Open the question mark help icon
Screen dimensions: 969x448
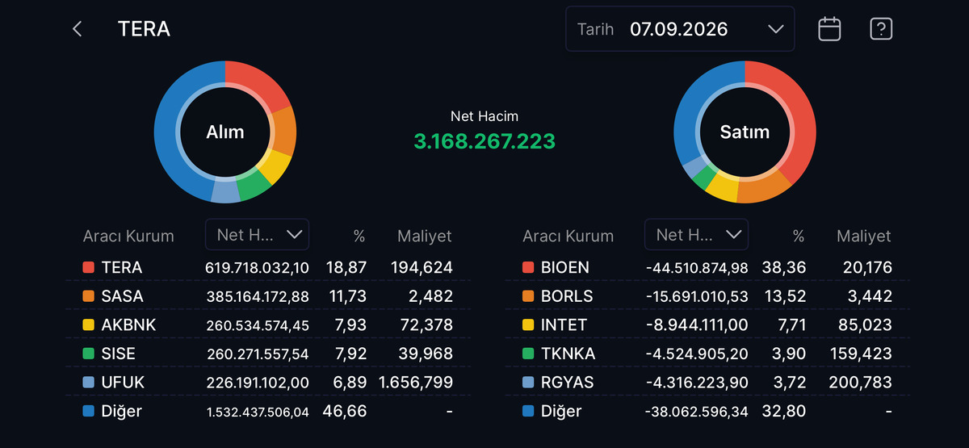881,29
